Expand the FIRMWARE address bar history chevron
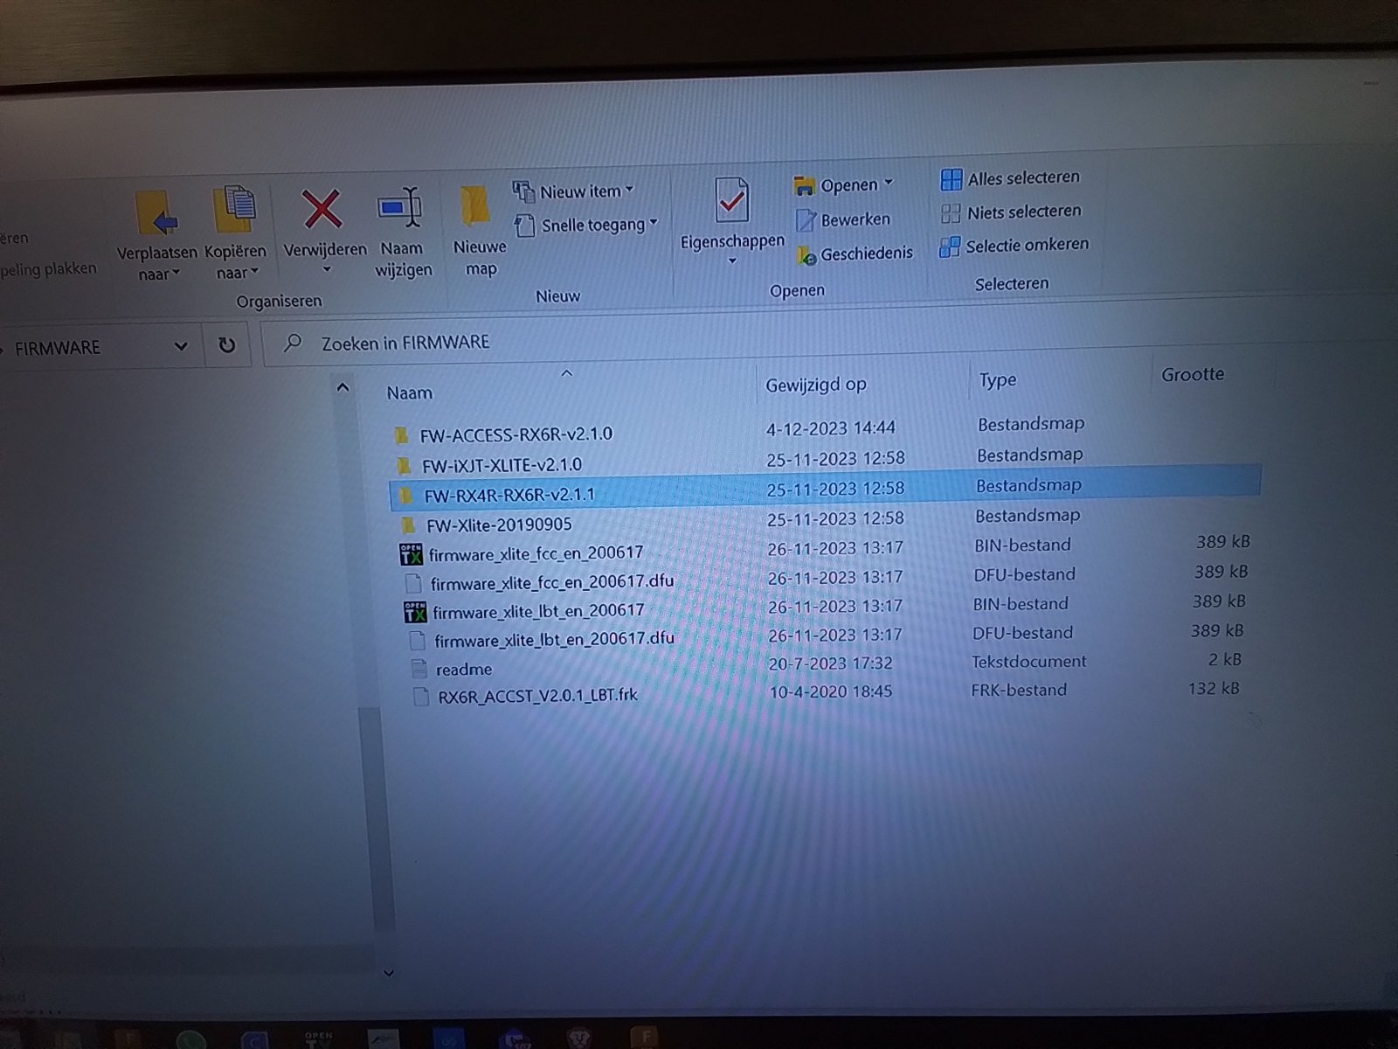This screenshot has height=1049, width=1398. [x=181, y=346]
